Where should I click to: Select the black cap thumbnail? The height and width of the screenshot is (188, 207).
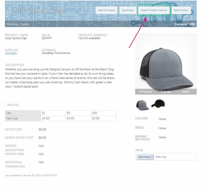coord(158,104)
